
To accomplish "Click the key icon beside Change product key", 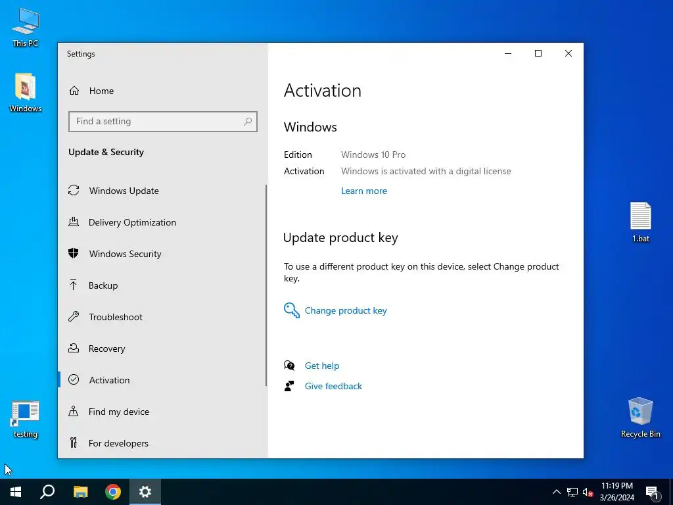I will coord(291,310).
